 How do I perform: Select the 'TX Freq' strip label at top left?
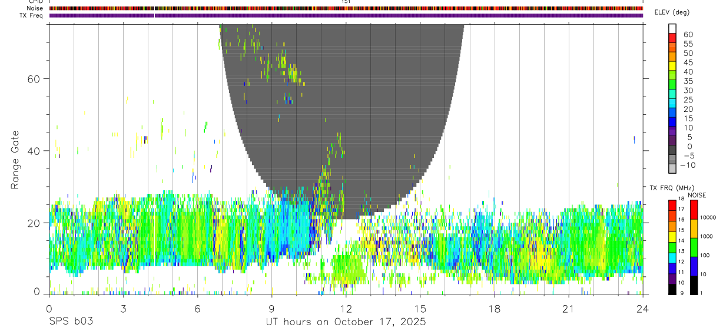32,15
